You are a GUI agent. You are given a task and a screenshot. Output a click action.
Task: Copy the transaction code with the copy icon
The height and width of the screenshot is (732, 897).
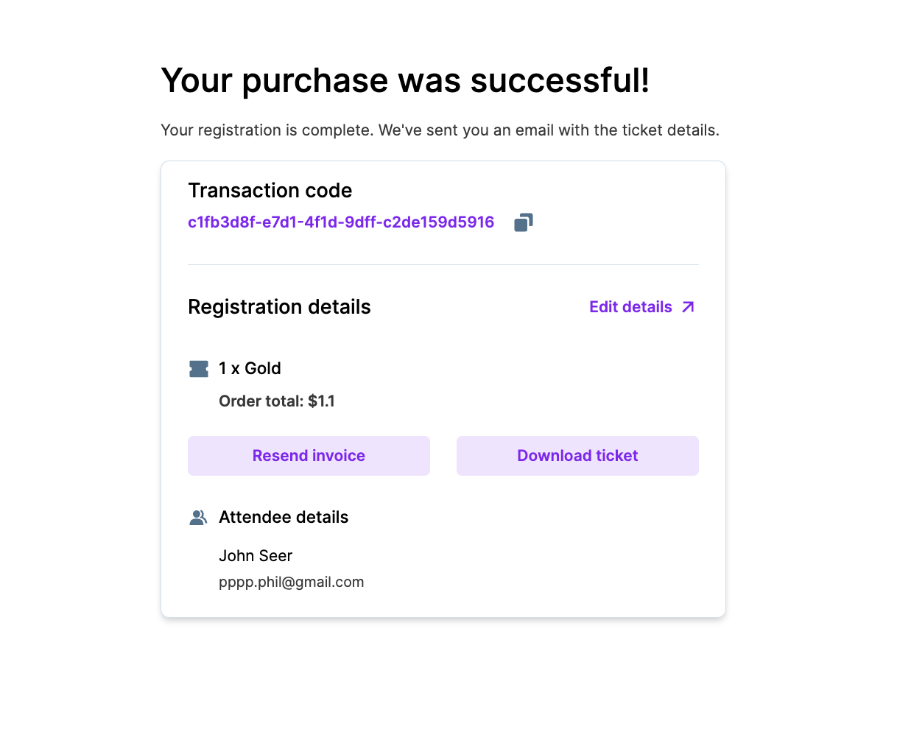524,222
